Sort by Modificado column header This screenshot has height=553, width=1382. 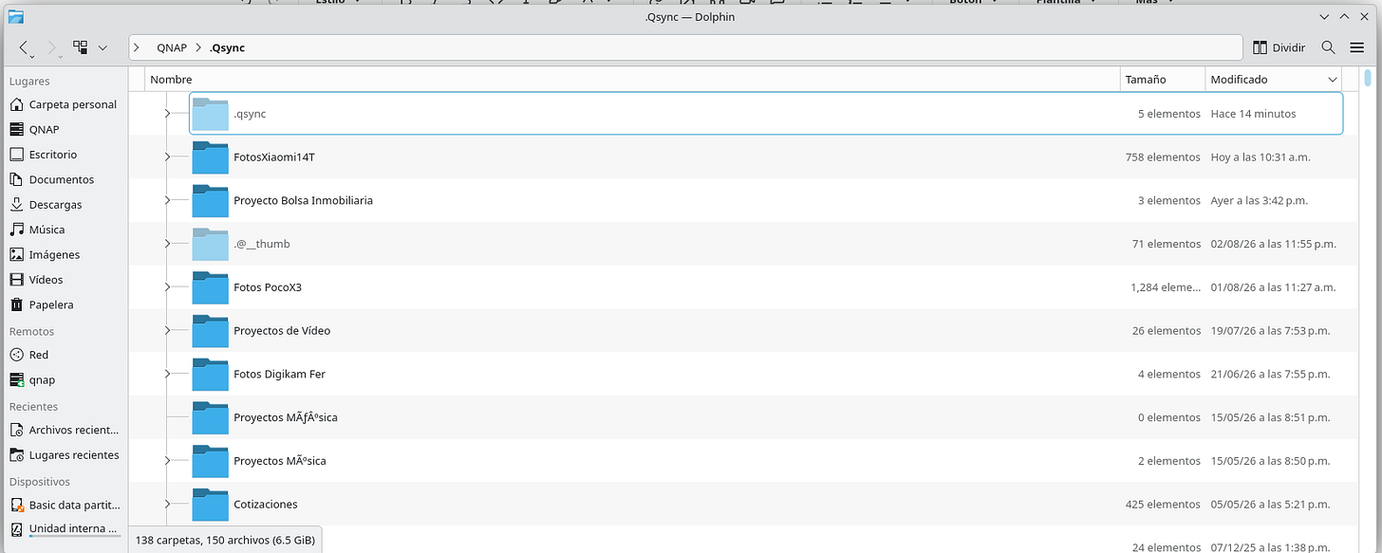[1274, 80]
